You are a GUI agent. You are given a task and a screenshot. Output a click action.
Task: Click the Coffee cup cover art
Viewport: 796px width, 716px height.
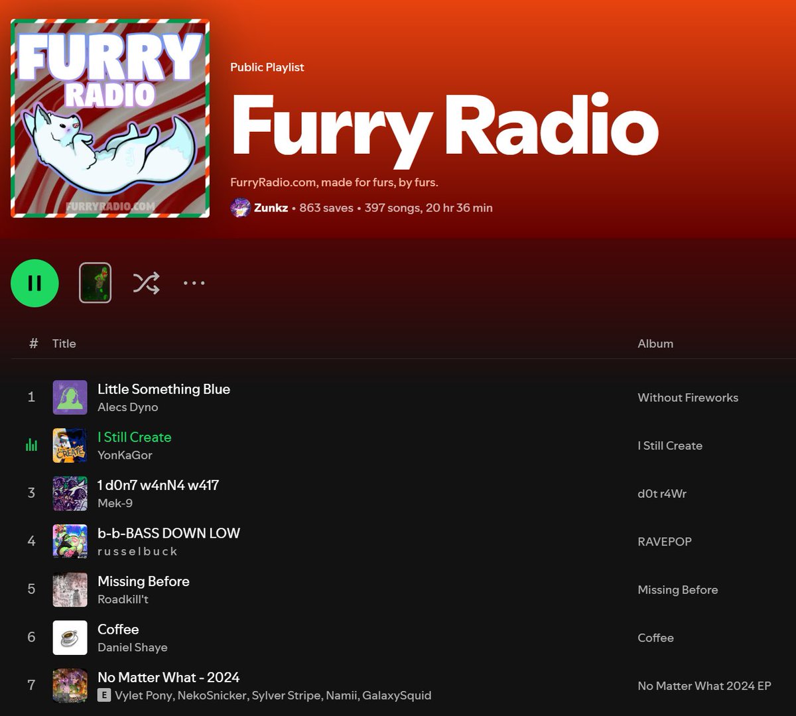[x=70, y=638]
